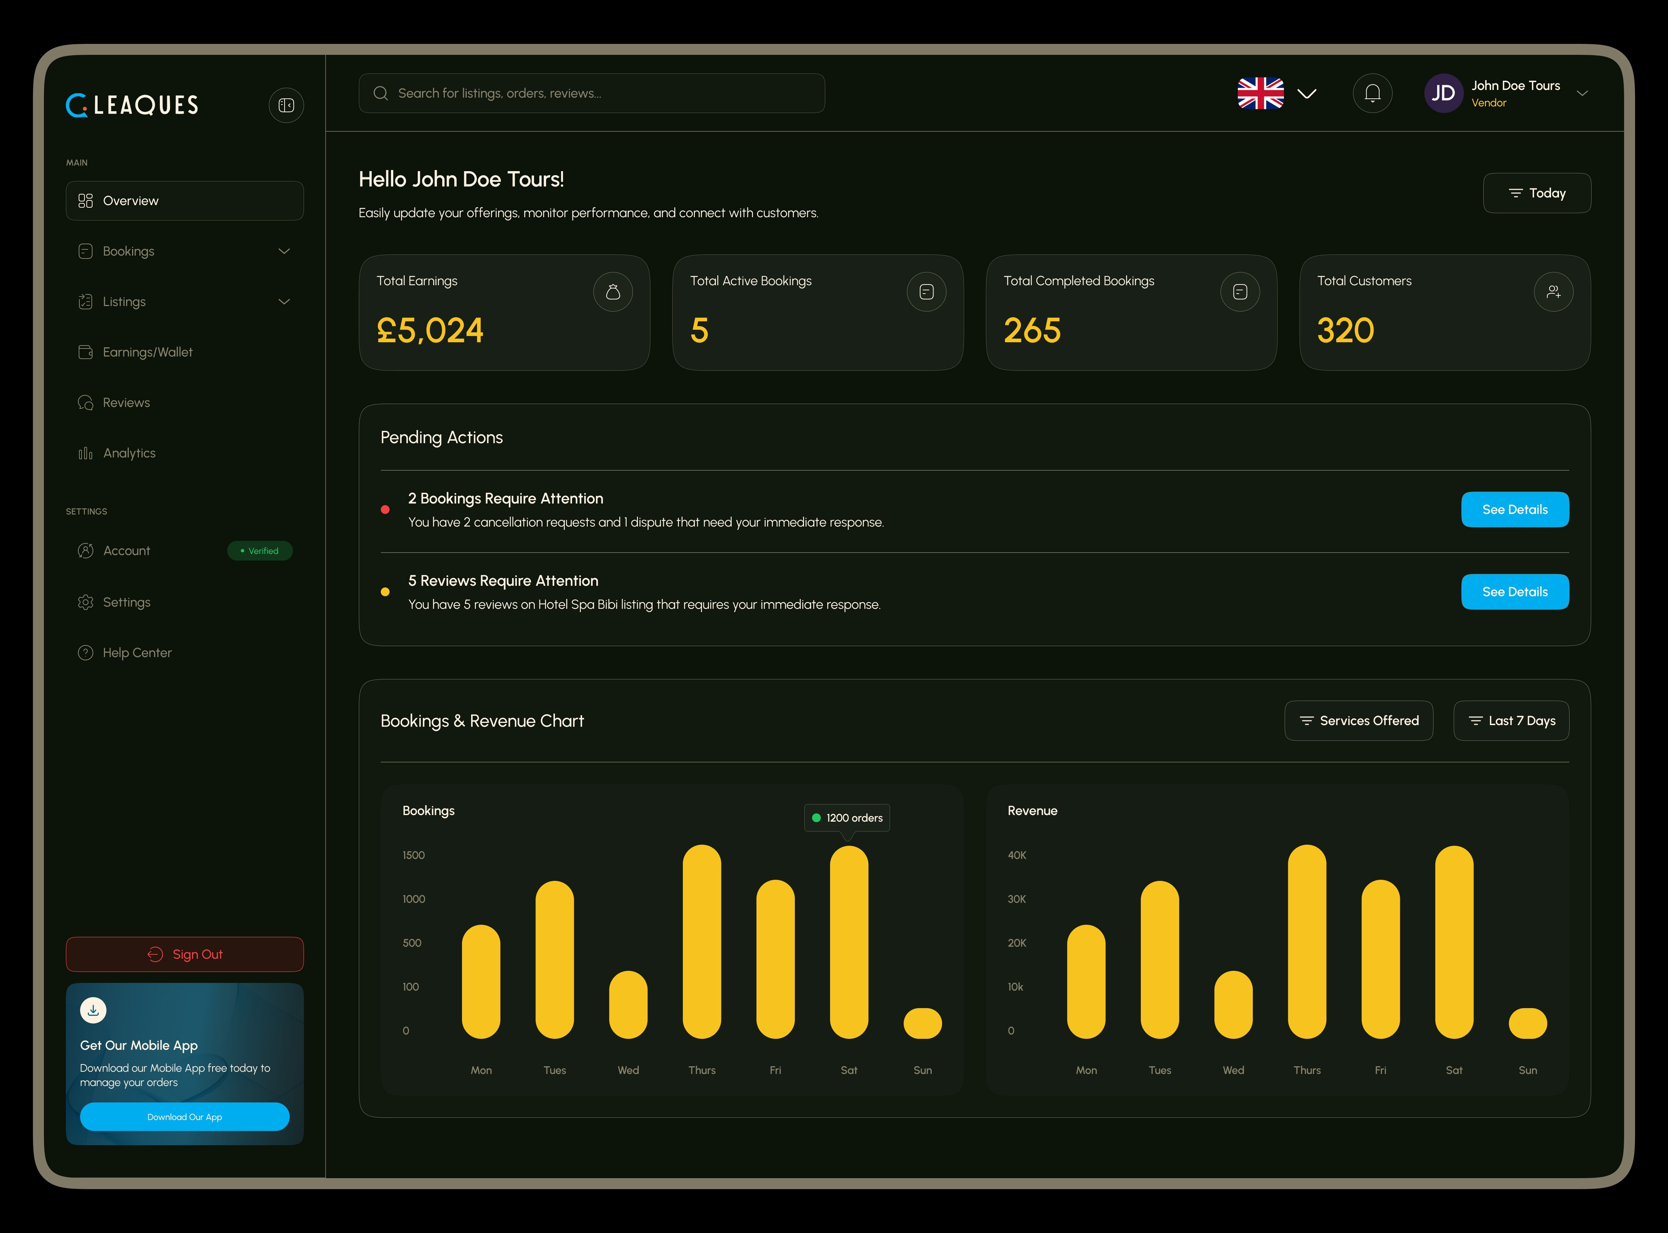The width and height of the screenshot is (1668, 1233).
Task: Click the 265 completed bookings value
Action: (1032, 331)
